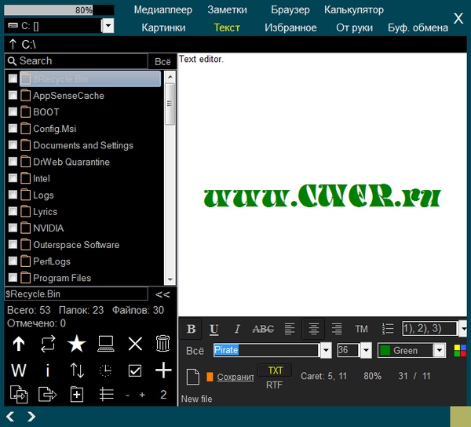Click the large plus icon
471x427 pixels.
162,370
